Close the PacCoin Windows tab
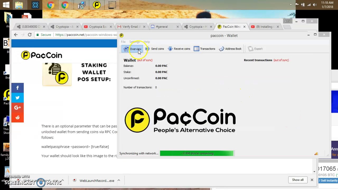Viewport: 338px width, 190px height. (x=244, y=27)
